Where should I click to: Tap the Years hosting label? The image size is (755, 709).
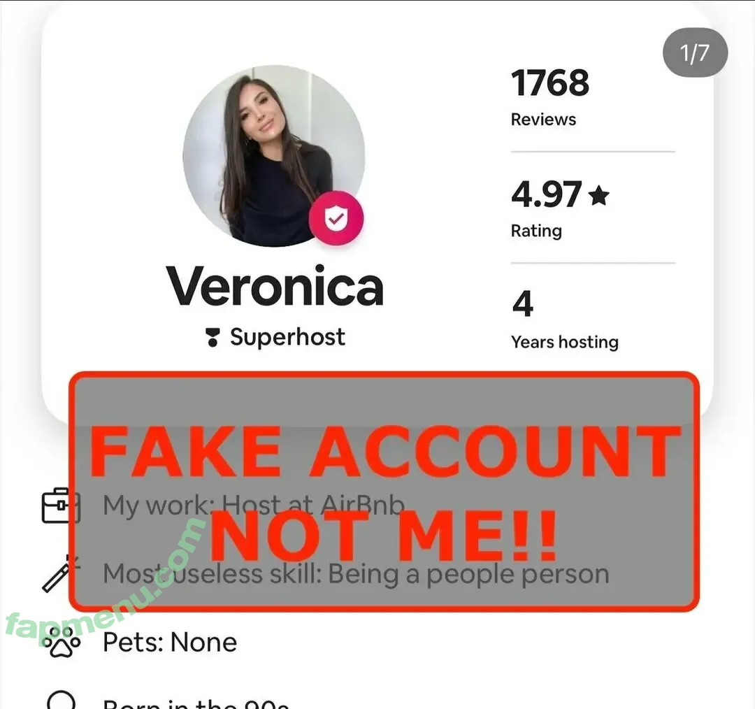tap(564, 342)
